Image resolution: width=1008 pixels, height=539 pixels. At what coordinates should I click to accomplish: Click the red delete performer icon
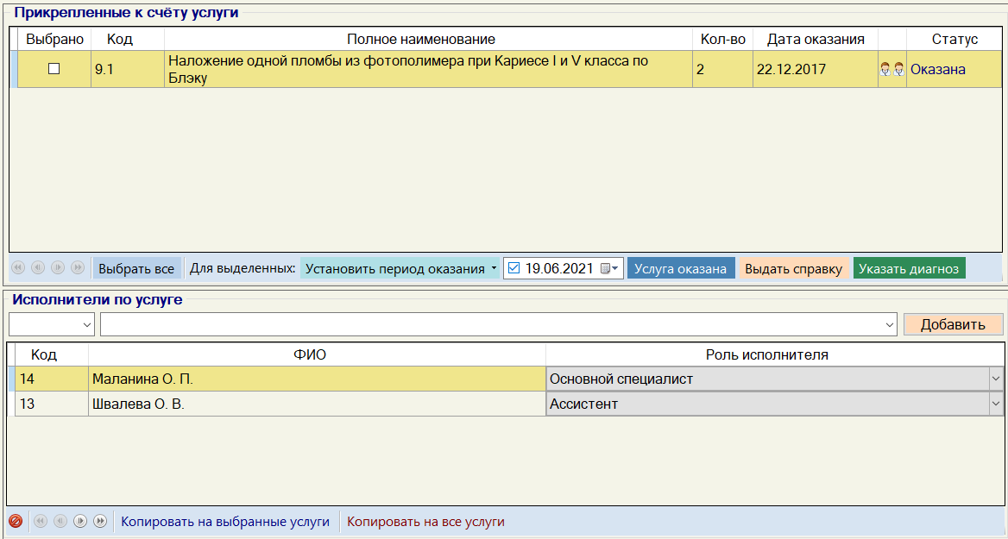point(15,521)
